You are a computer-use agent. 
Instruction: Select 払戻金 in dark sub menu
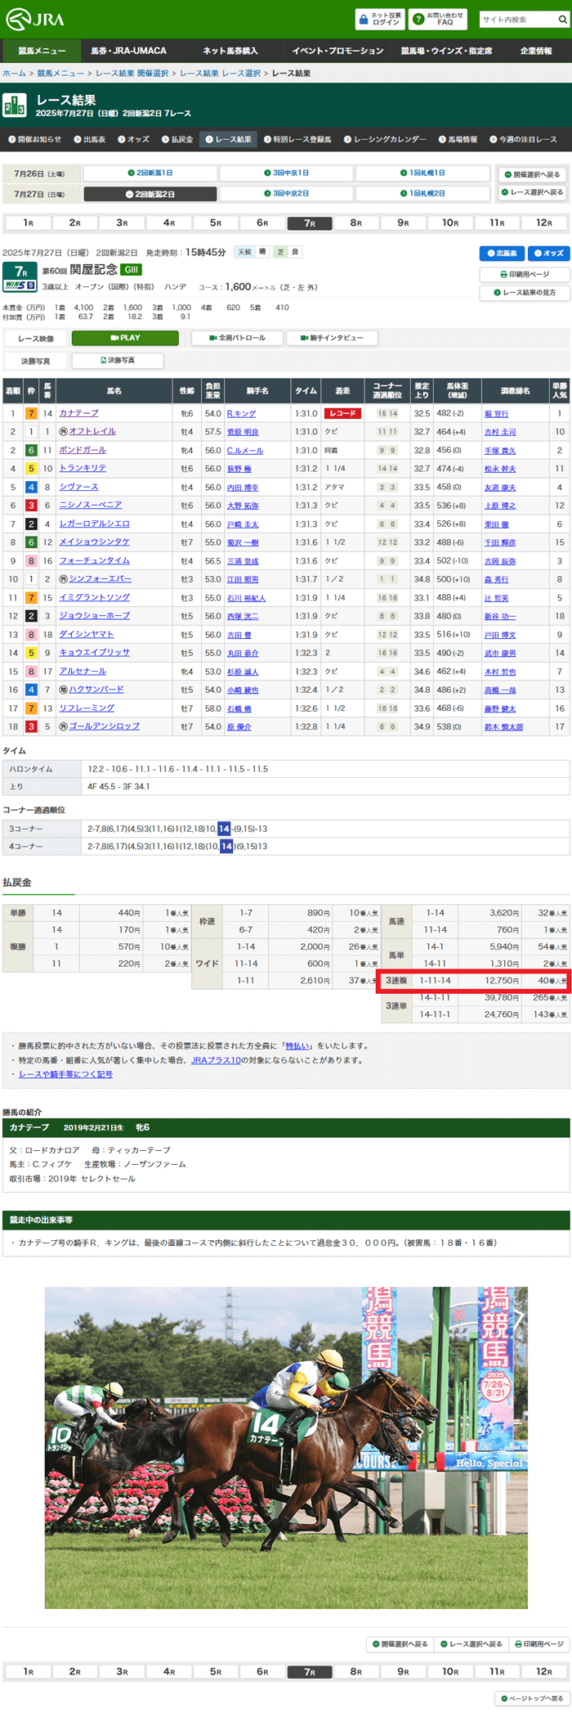tap(177, 140)
